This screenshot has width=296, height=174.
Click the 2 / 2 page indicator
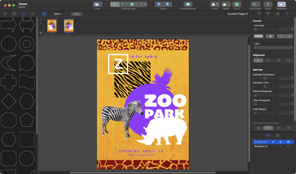76,14
